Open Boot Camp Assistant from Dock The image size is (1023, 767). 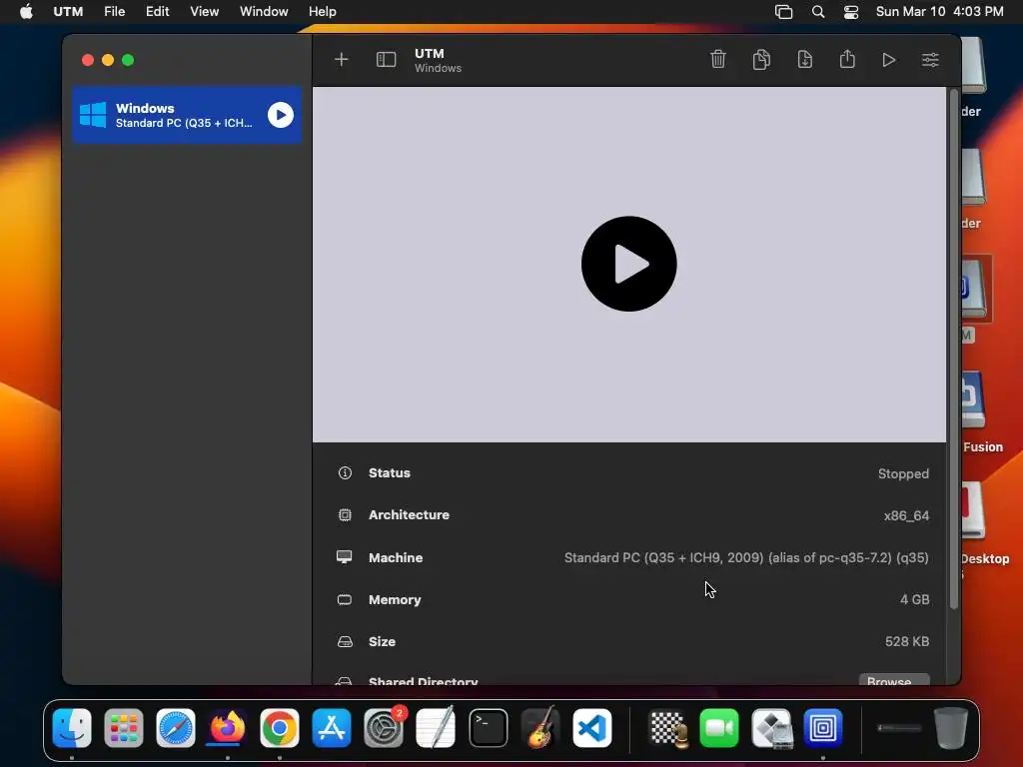(771, 728)
